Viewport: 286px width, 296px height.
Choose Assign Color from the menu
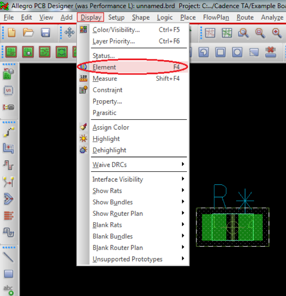[133, 127]
